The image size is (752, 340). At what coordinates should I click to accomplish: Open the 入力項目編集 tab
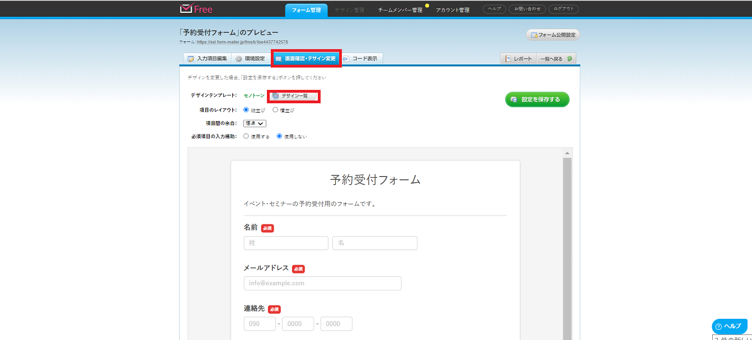click(x=207, y=59)
